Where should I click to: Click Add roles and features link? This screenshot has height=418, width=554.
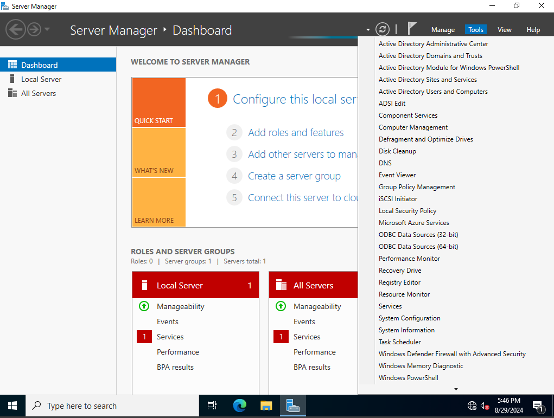coord(296,132)
